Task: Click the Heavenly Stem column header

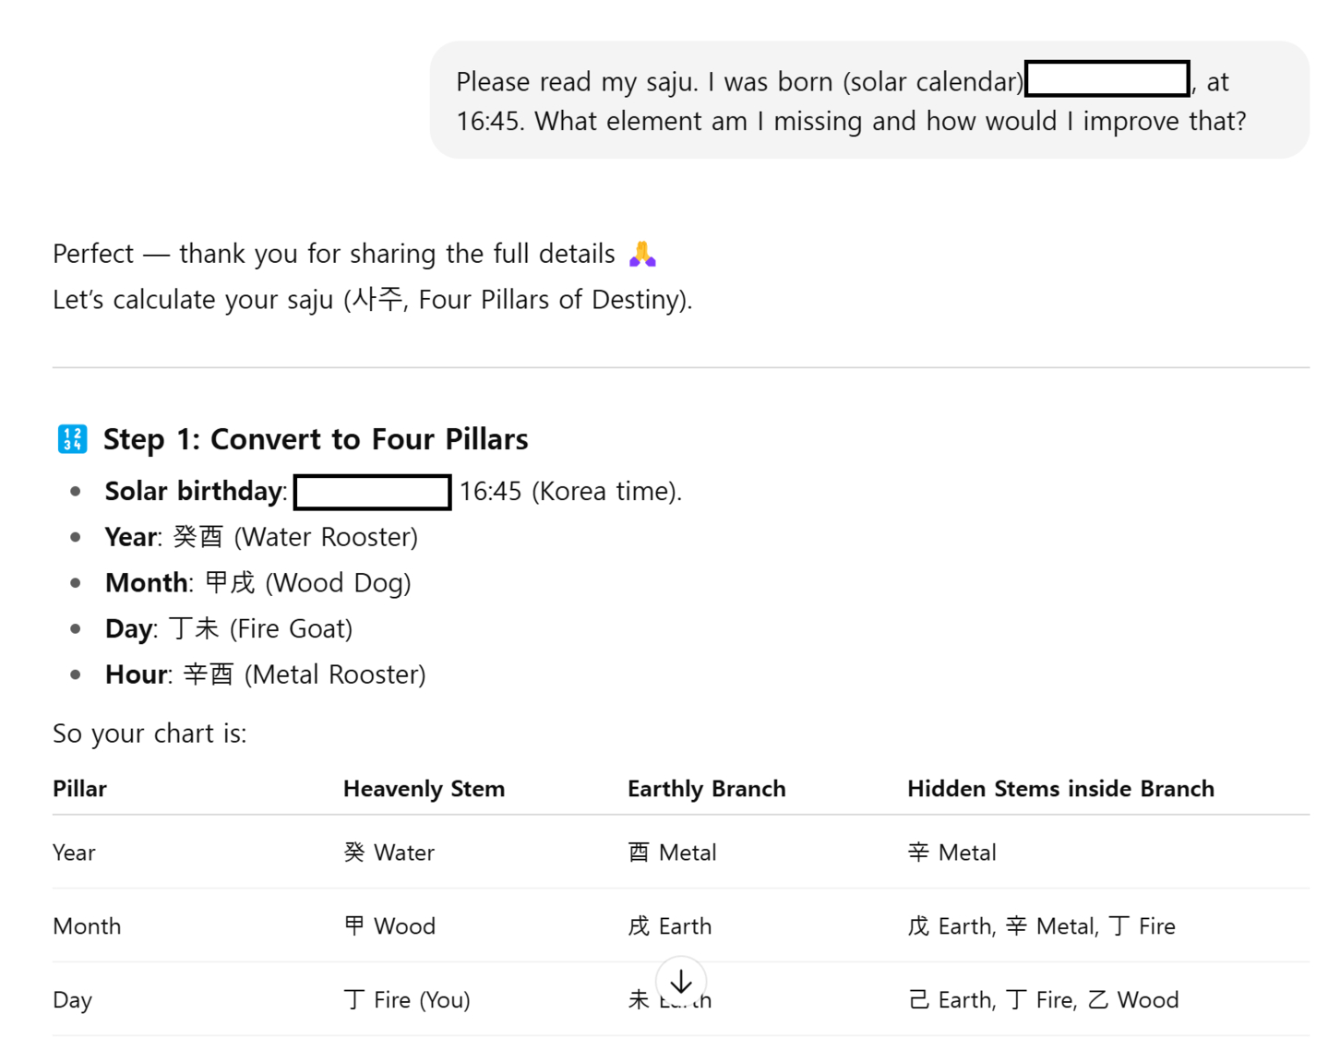Action: click(x=424, y=789)
